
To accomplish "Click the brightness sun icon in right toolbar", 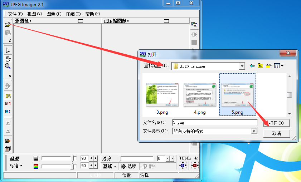I will [x=194, y=35].
